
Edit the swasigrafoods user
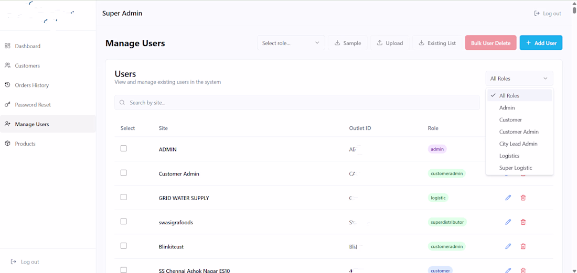(x=508, y=222)
